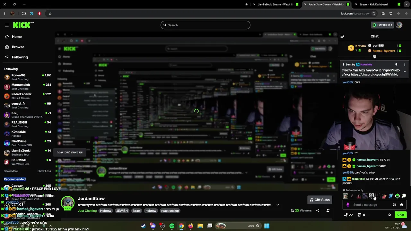Click Show More in Following

click(x=11, y=171)
